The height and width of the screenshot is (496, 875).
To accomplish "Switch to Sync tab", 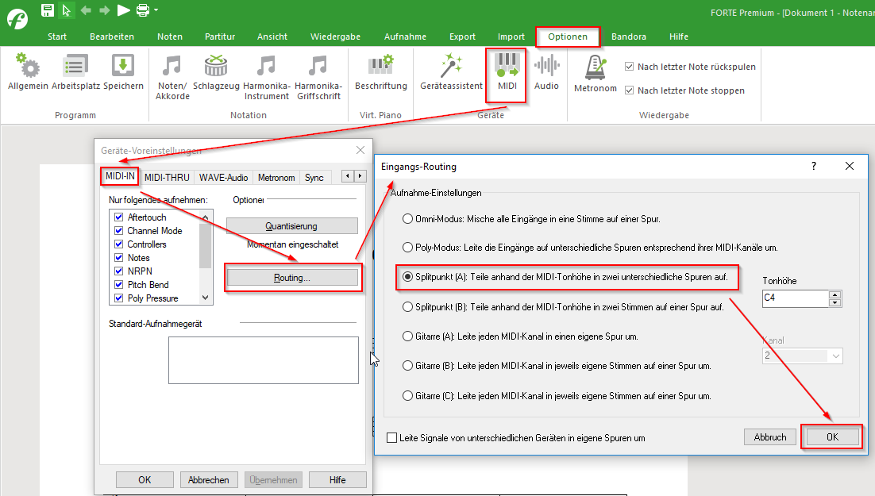I will 314,178.
